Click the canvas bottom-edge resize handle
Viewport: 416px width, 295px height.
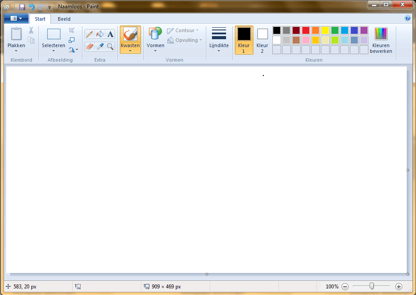click(207, 274)
